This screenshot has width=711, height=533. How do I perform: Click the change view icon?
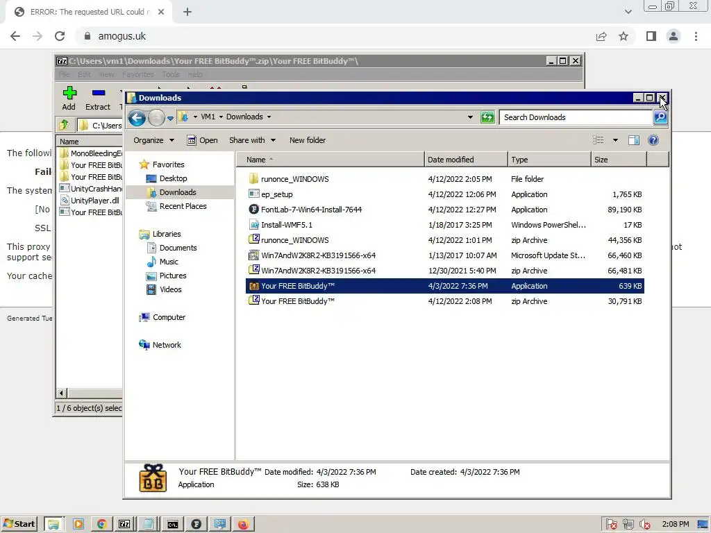tap(598, 140)
